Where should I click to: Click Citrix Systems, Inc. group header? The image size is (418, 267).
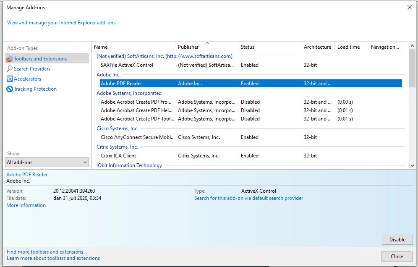point(117,147)
